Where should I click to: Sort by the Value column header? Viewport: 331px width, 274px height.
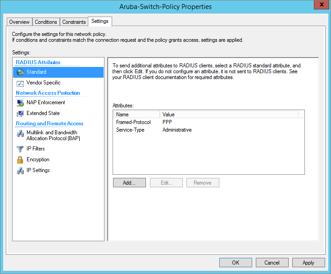(x=229, y=115)
